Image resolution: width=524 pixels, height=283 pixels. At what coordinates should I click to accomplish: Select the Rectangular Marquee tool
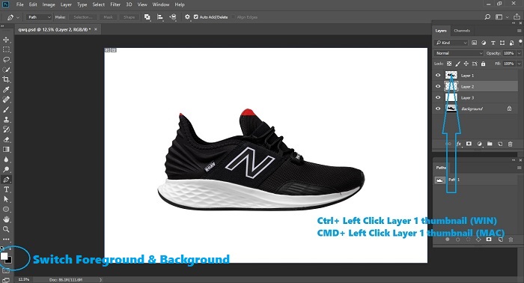tap(6, 49)
